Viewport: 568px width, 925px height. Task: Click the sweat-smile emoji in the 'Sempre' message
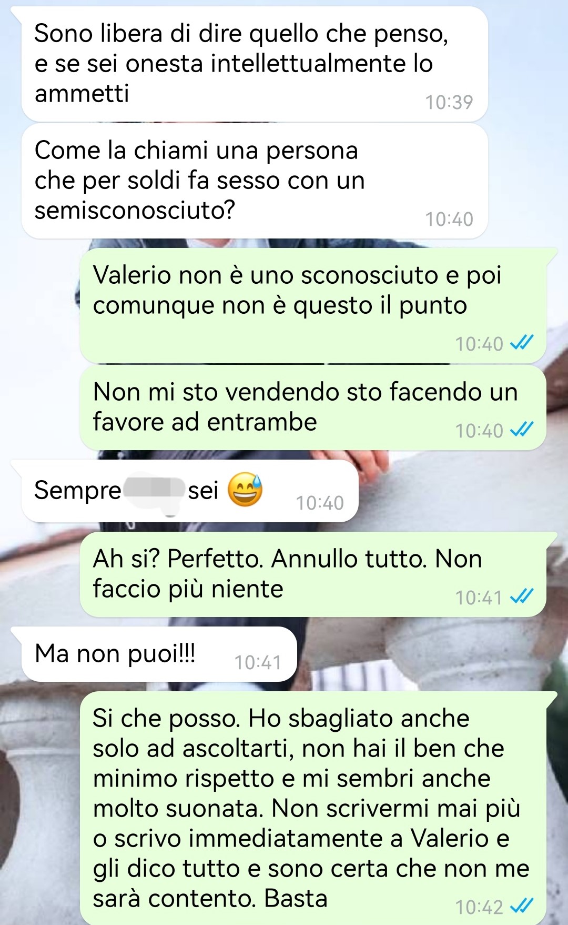coord(245,490)
